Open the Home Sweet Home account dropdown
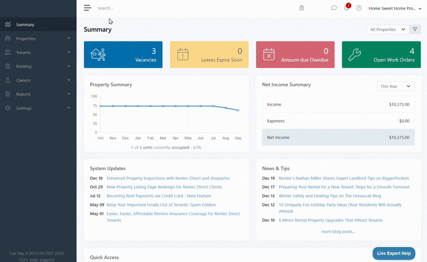427x262 pixels. [395, 8]
